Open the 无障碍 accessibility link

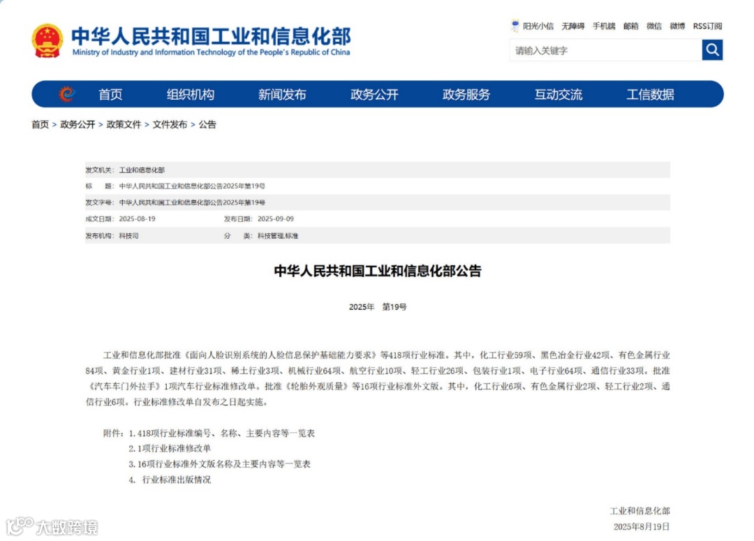[x=572, y=26]
